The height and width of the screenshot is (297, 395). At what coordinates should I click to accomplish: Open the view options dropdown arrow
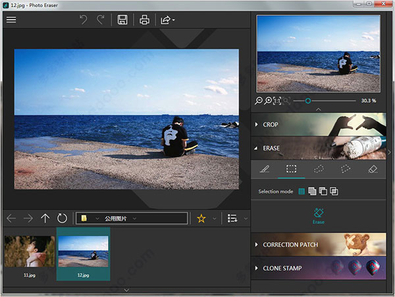[x=246, y=219]
